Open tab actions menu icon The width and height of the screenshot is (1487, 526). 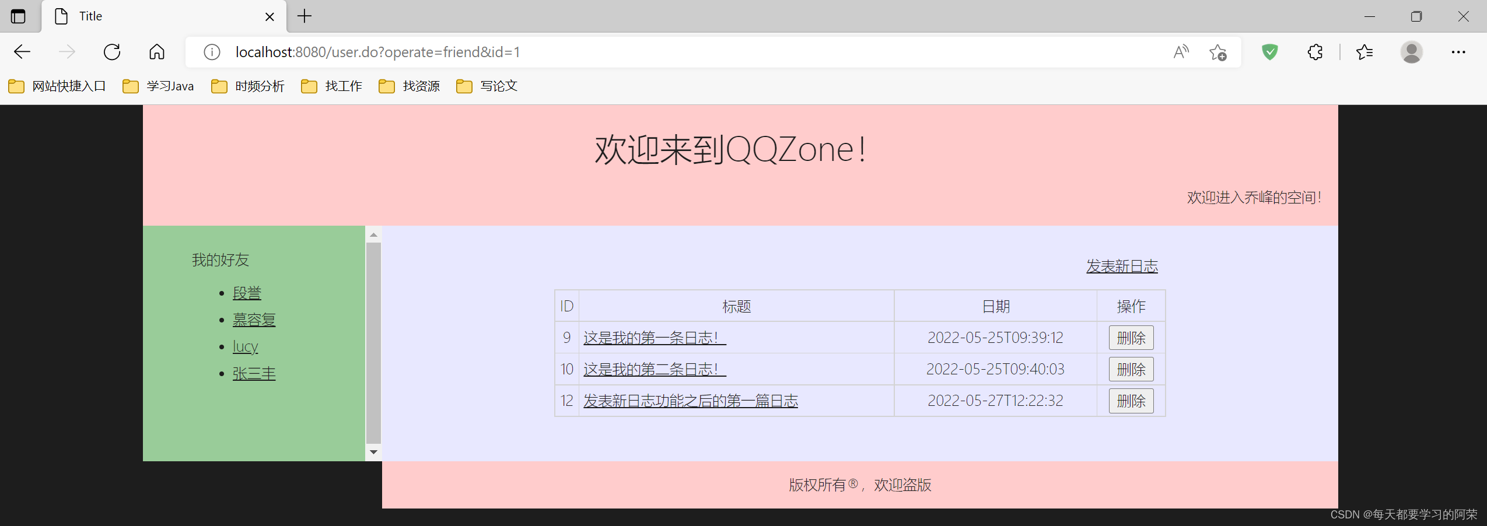point(18,16)
